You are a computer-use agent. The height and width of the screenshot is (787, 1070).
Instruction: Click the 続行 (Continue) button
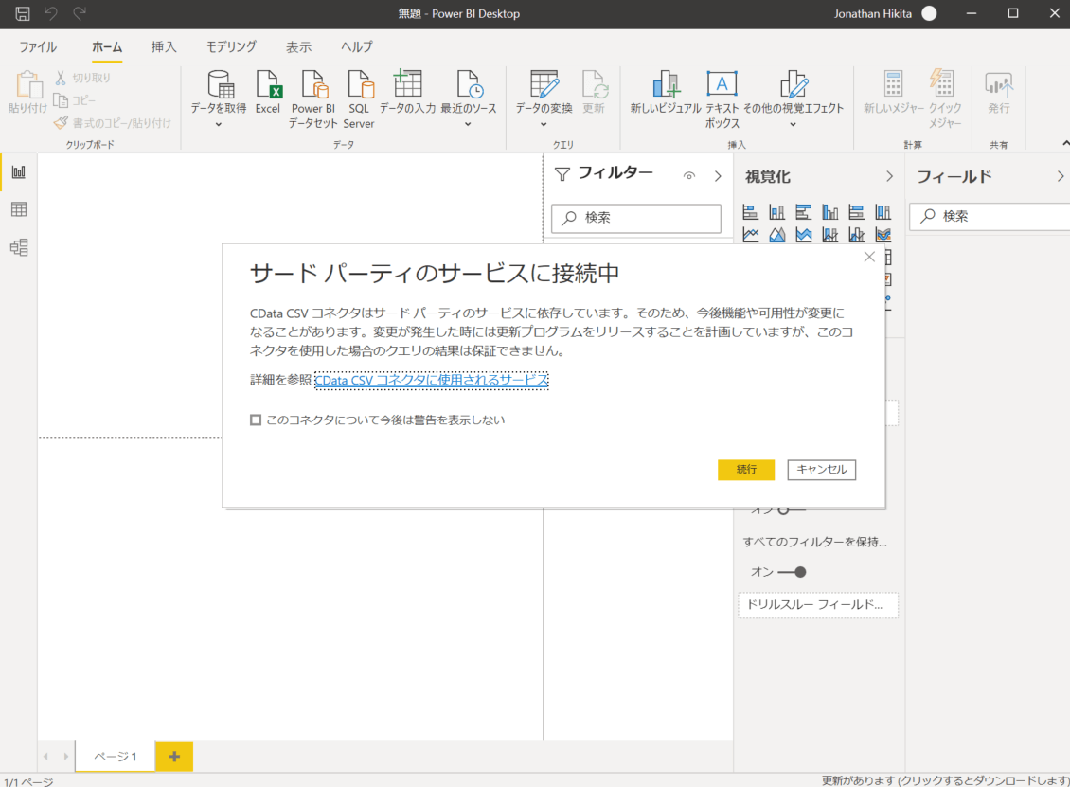coord(746,470)
